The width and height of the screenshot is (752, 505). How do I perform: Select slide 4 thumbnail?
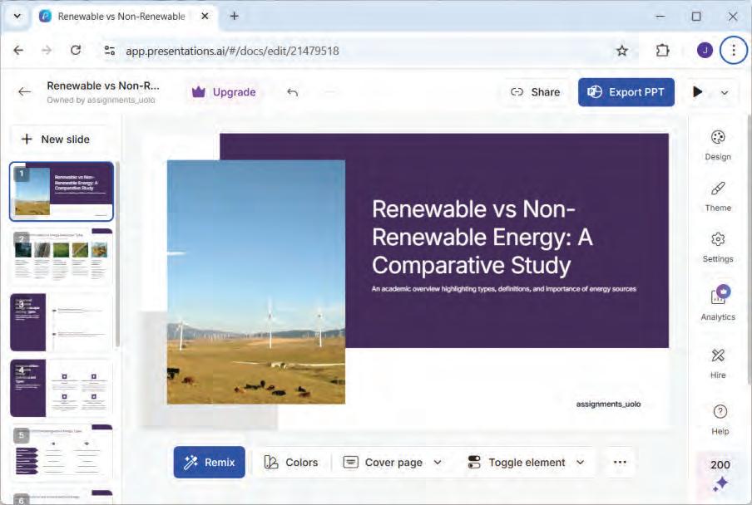click(x=62, y=388)
